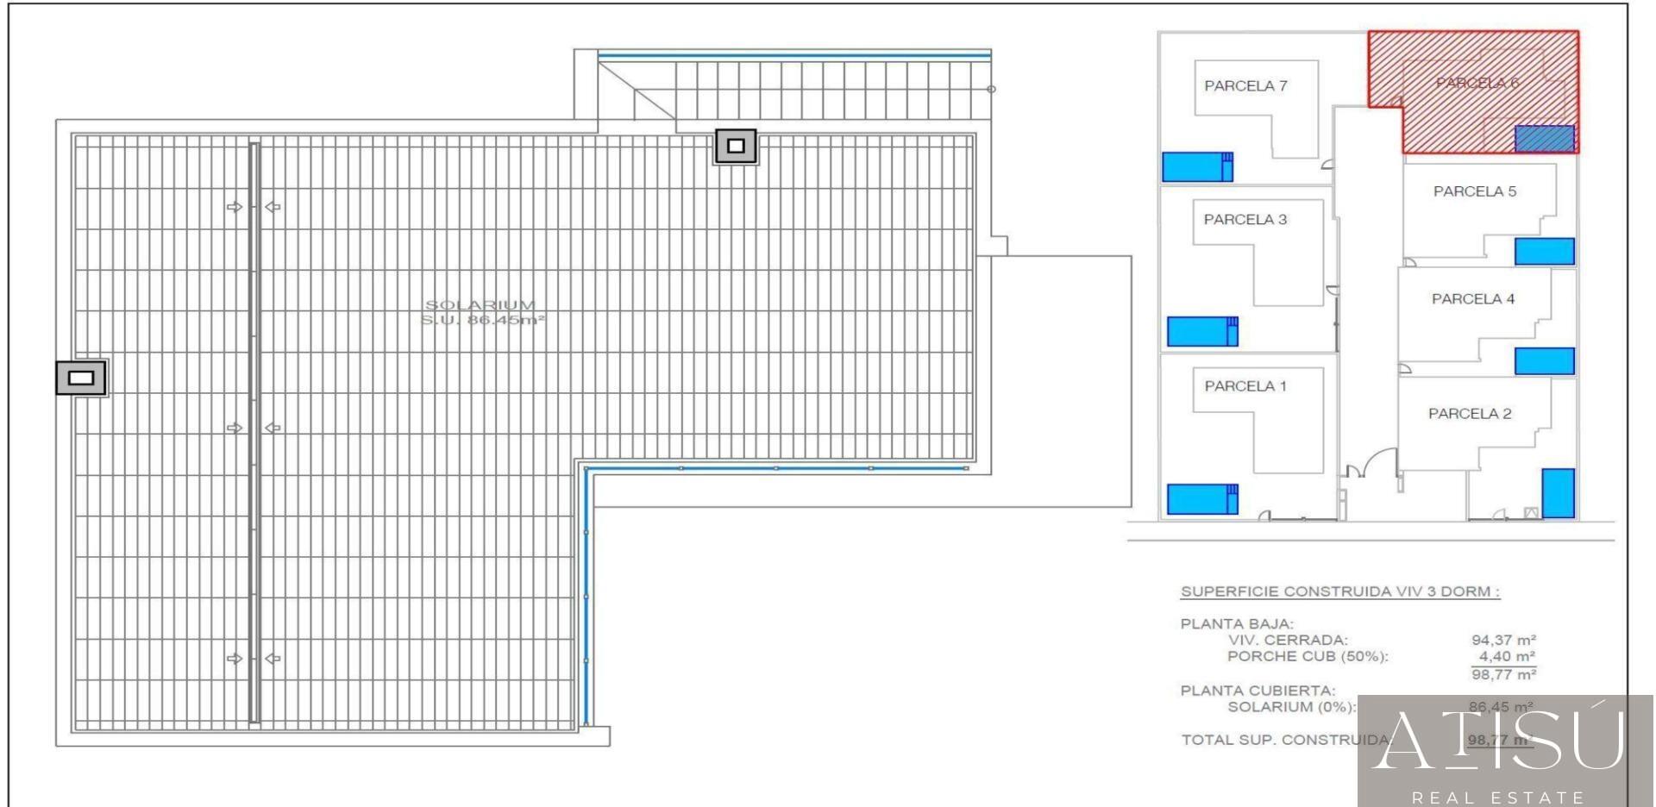
Task: Click the PARCELA 1 label
Action: click(1245, 386)
